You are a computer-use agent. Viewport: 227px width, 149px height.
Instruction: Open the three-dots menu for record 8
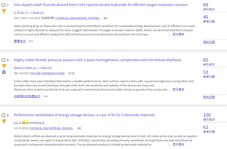coord(46,96)
